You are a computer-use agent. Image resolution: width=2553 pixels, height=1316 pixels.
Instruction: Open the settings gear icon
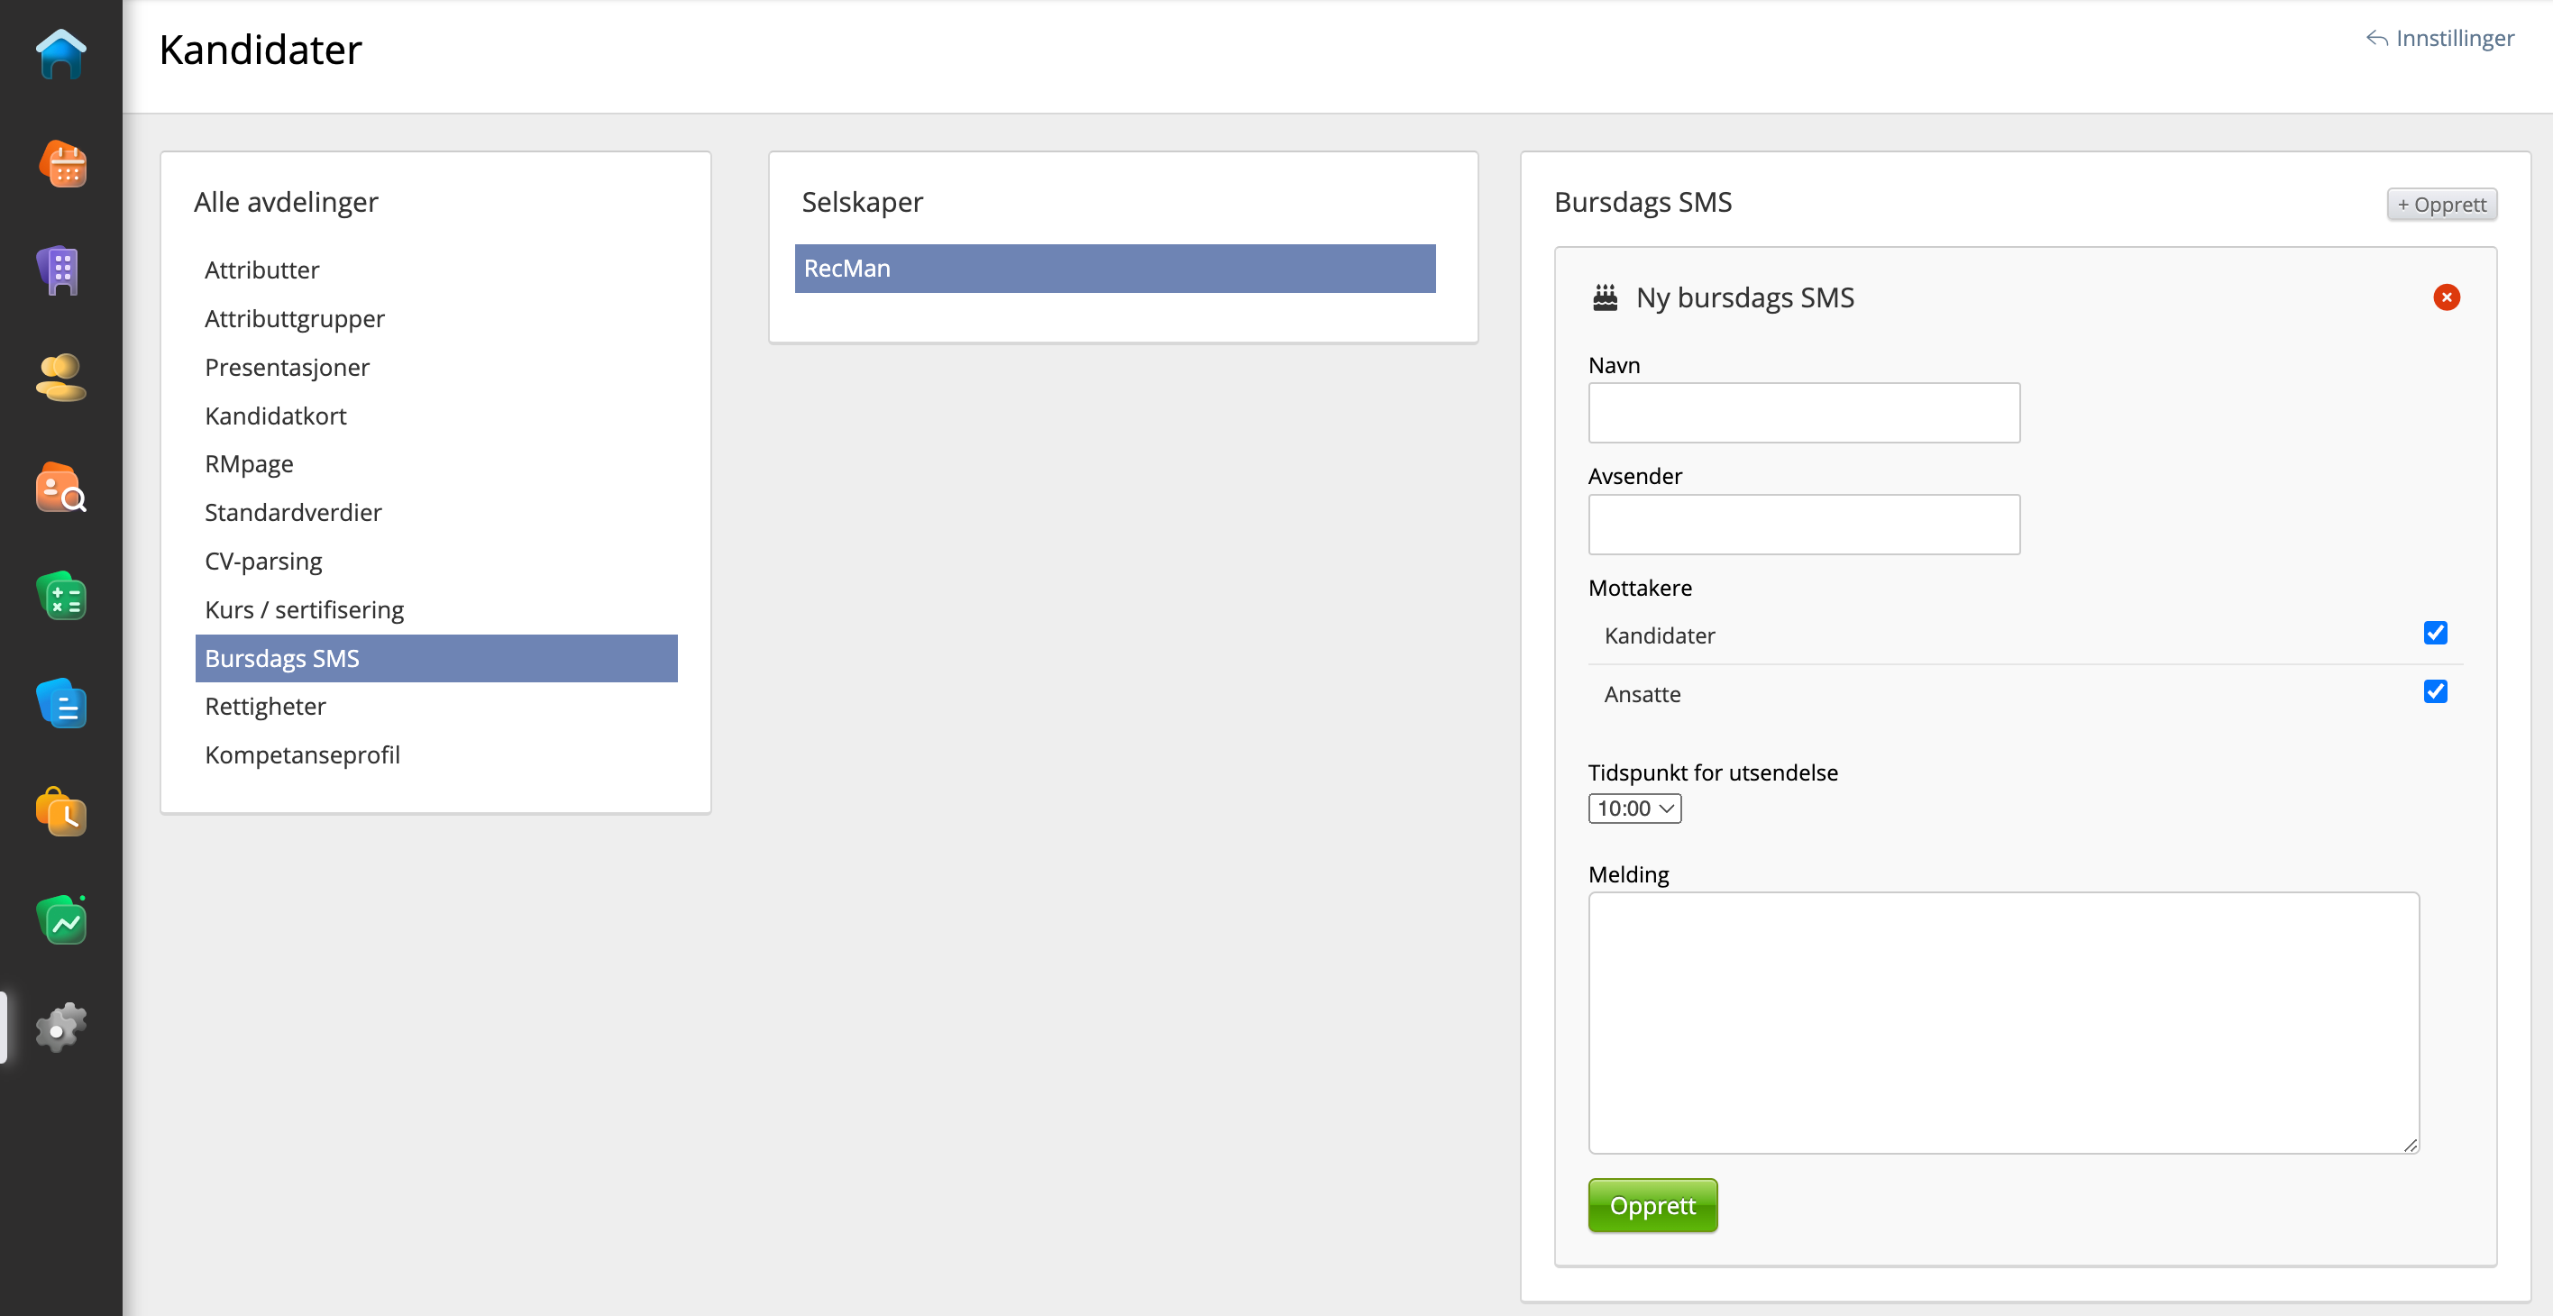(60, 1028)
